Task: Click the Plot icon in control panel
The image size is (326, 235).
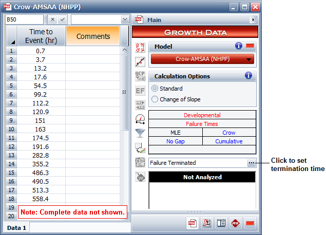Action: point(140,62)
